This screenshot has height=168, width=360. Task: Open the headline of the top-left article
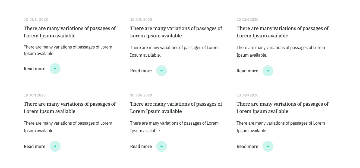tap(70, 32)
